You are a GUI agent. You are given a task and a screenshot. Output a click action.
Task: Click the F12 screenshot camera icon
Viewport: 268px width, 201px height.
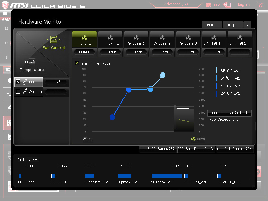click(209, 5)
